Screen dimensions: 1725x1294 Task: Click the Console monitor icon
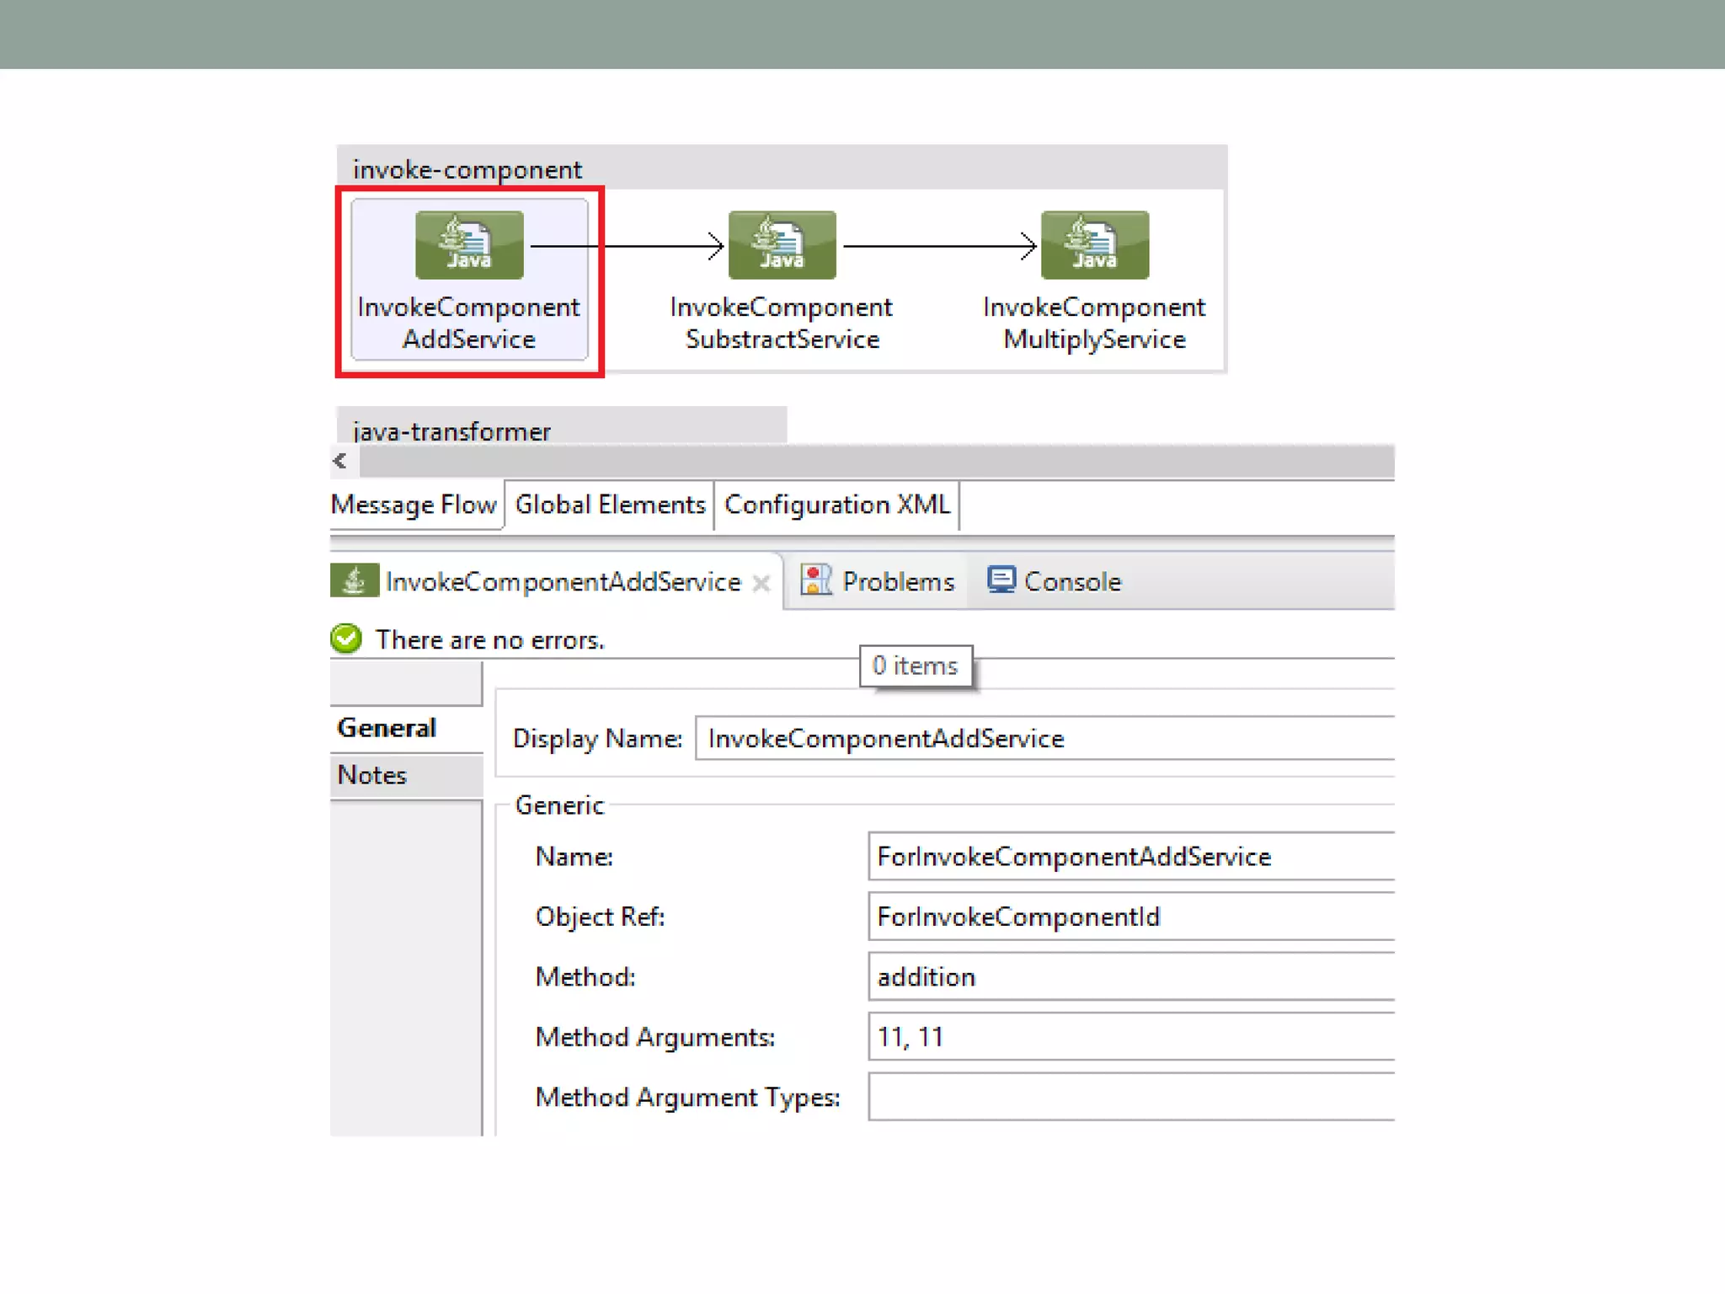[1001, 580]
